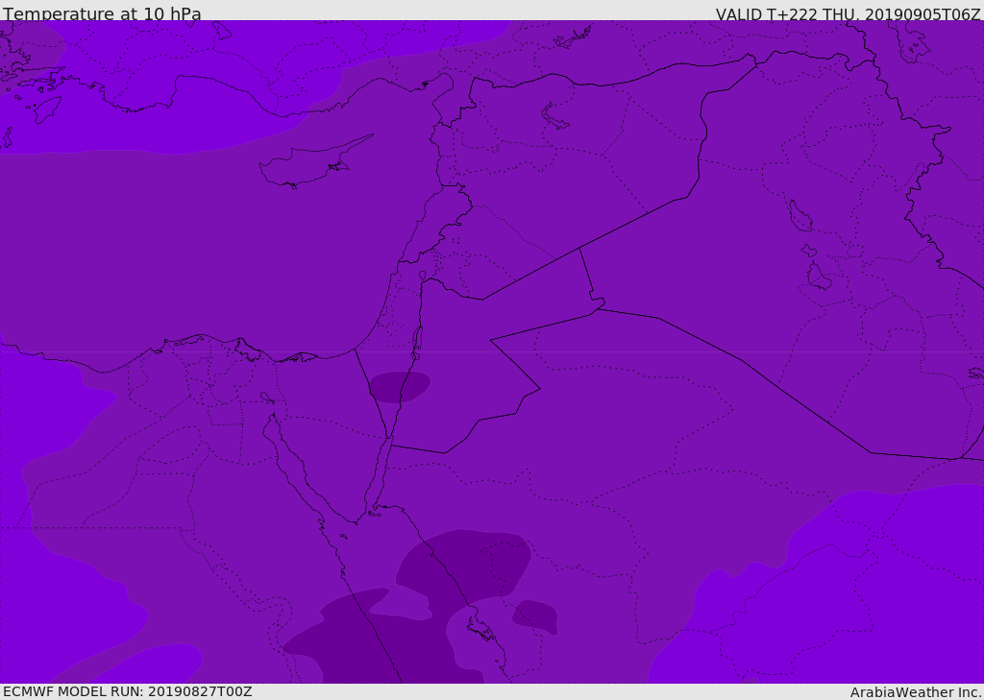Click 'ECMWF MODEL RUN: 20190827T00Z' label
The image size is (984, 700).
[x=128, y=691]
